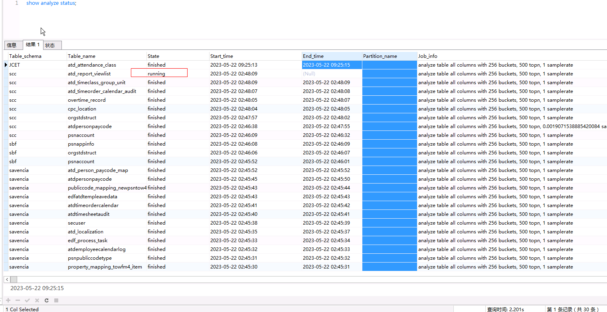
Task: Click the Partition_name column header
Action: [x=380, y=56]
